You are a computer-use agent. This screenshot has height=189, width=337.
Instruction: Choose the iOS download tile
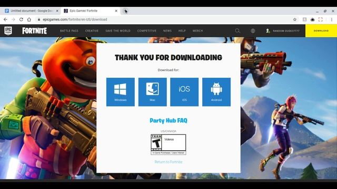pyautogui.click(x=184, y=92)
